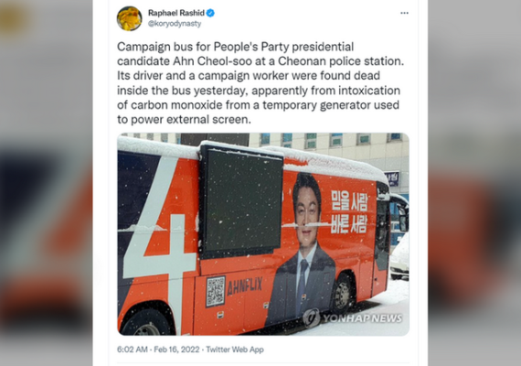The height and width of the screenshot is (366, 521).
Task: Open the @koryodynasty handle link
Action: (x=175, y=24)
